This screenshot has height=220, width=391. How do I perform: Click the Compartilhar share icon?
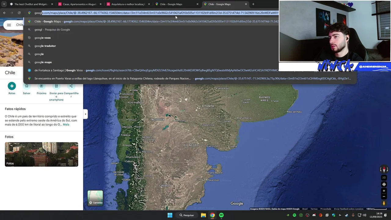(x=71, y=86)
